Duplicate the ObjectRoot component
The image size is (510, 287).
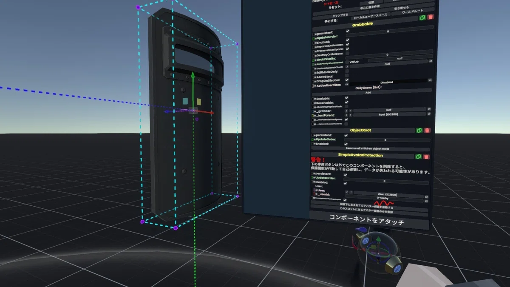tap(419, 130)
